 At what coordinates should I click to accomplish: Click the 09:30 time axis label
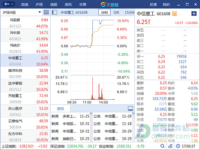(x=72, y=102)
